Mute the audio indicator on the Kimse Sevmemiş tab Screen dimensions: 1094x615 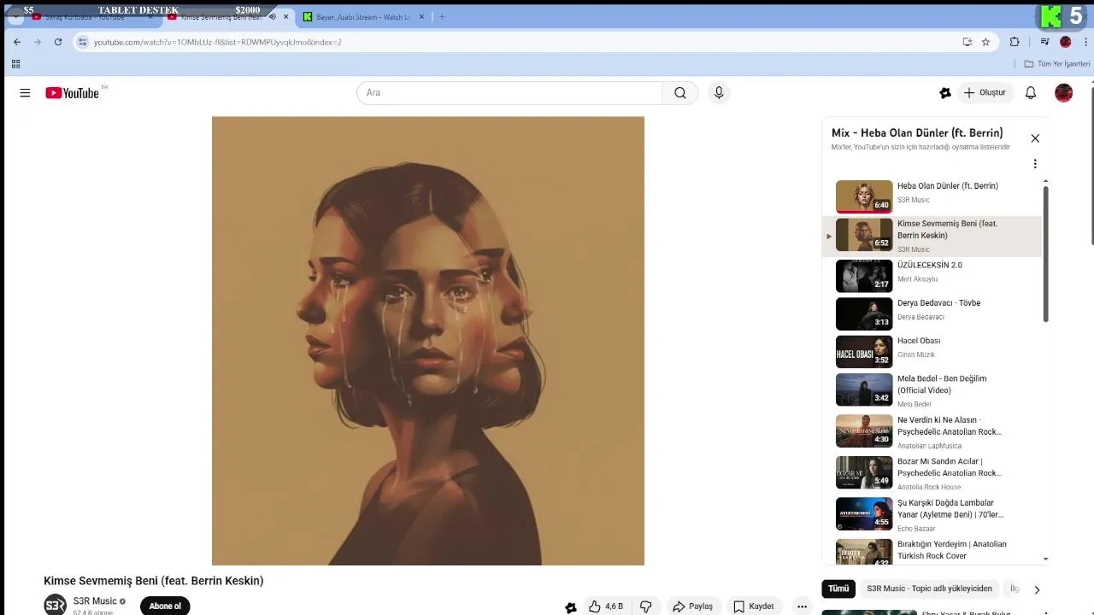(273, 17)
